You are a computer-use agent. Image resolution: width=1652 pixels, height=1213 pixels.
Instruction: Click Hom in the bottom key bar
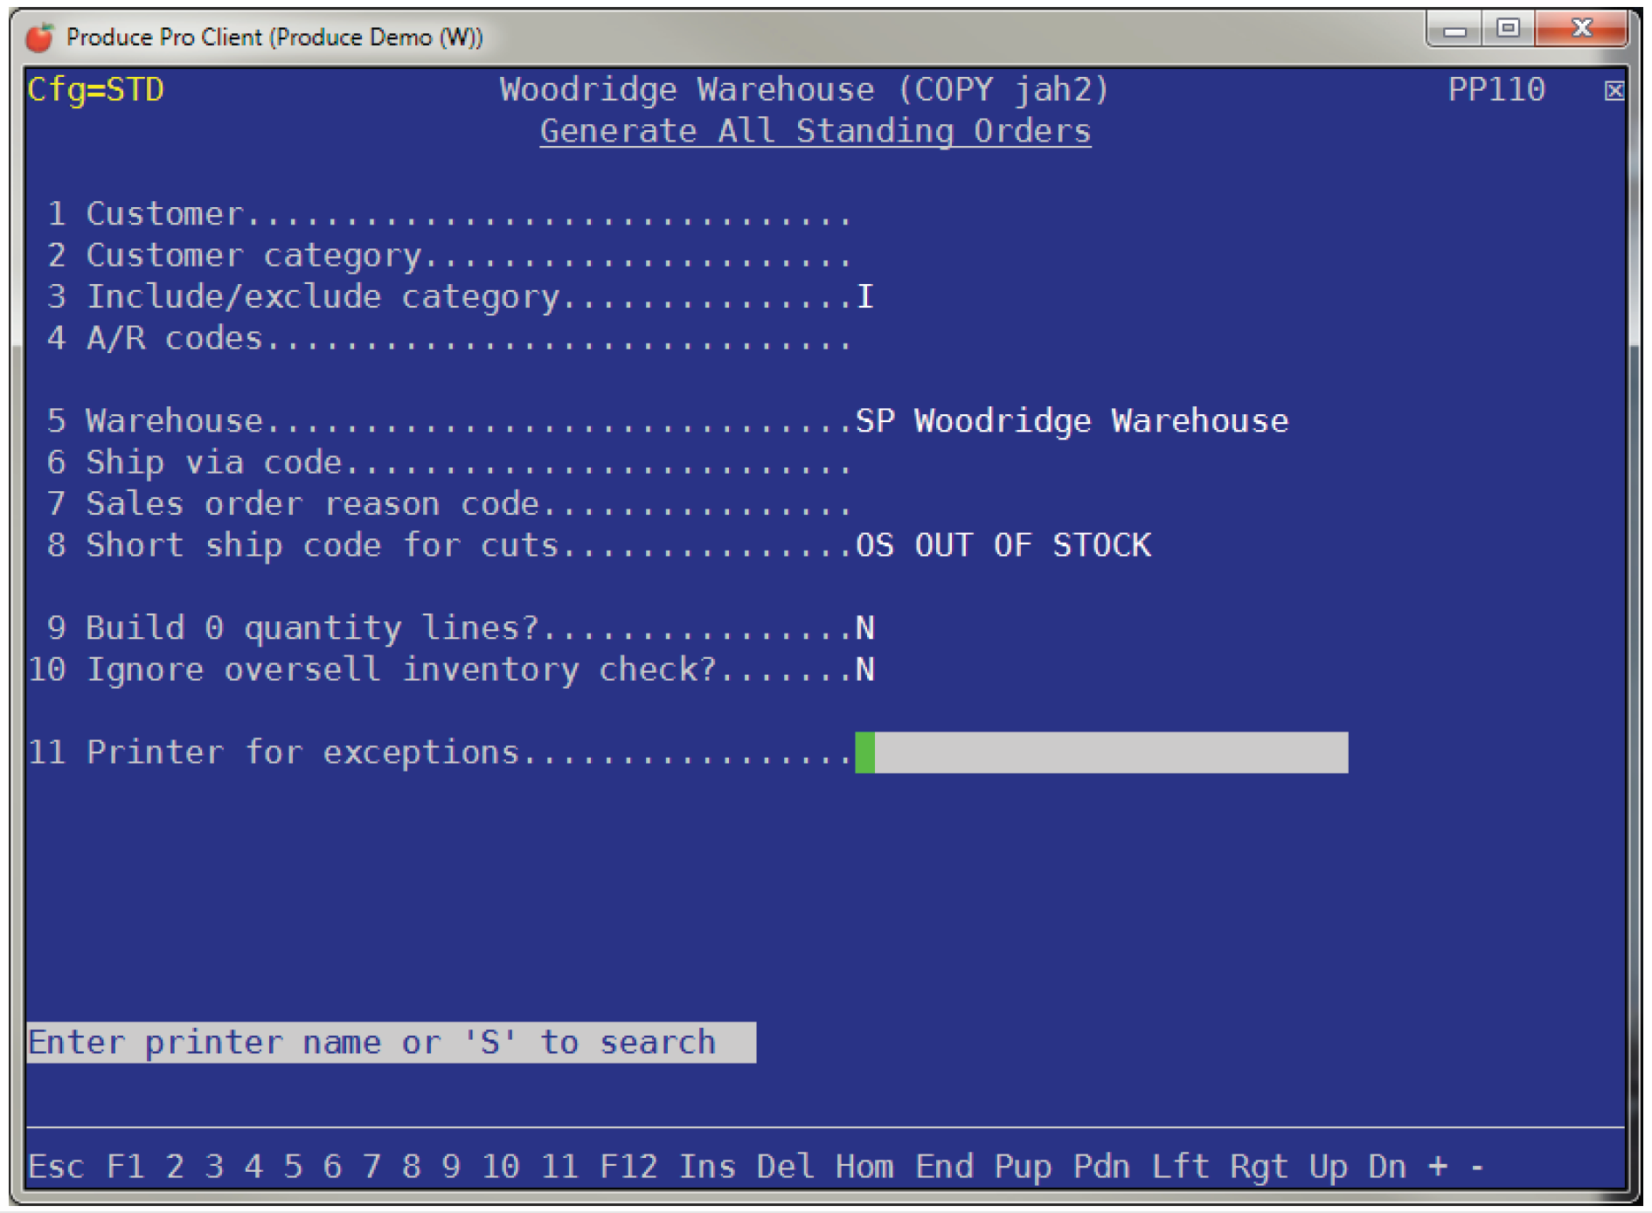864,1167
